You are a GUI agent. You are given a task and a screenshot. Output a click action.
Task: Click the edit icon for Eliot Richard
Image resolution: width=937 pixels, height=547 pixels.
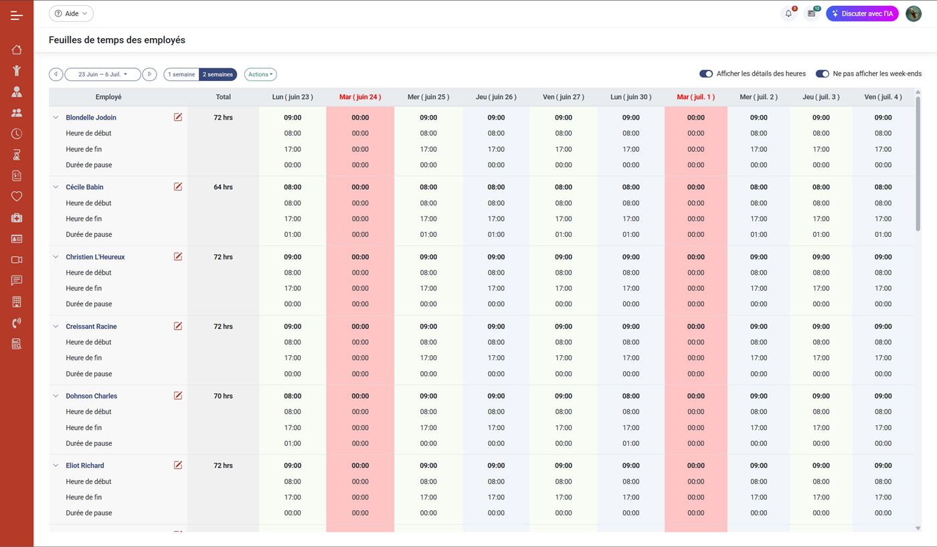click(x=178, y=465)
